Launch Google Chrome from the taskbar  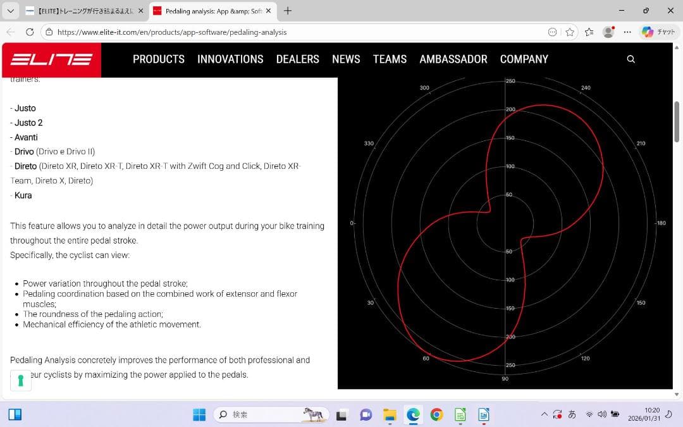coord(436,414)
